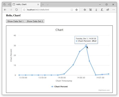This screenshot has height=97, width=119.
Task: Open the tabs set aside icon
Action: (5, 5)
